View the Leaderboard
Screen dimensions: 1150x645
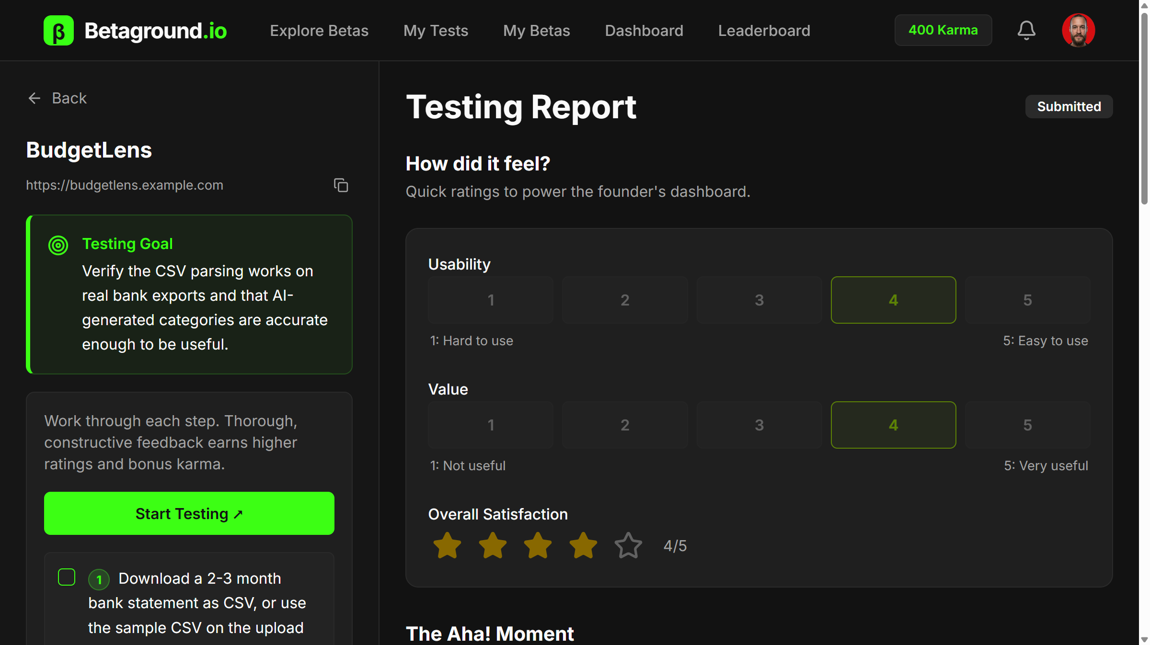click(764, 31)
